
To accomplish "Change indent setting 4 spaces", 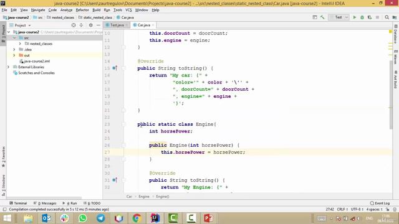I will pos(374,209).
